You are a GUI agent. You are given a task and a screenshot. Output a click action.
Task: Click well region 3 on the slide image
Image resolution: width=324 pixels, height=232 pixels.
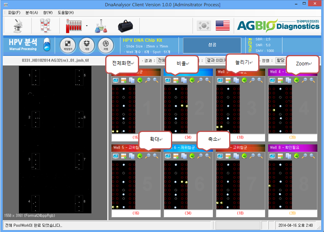[x=35, y=161]
